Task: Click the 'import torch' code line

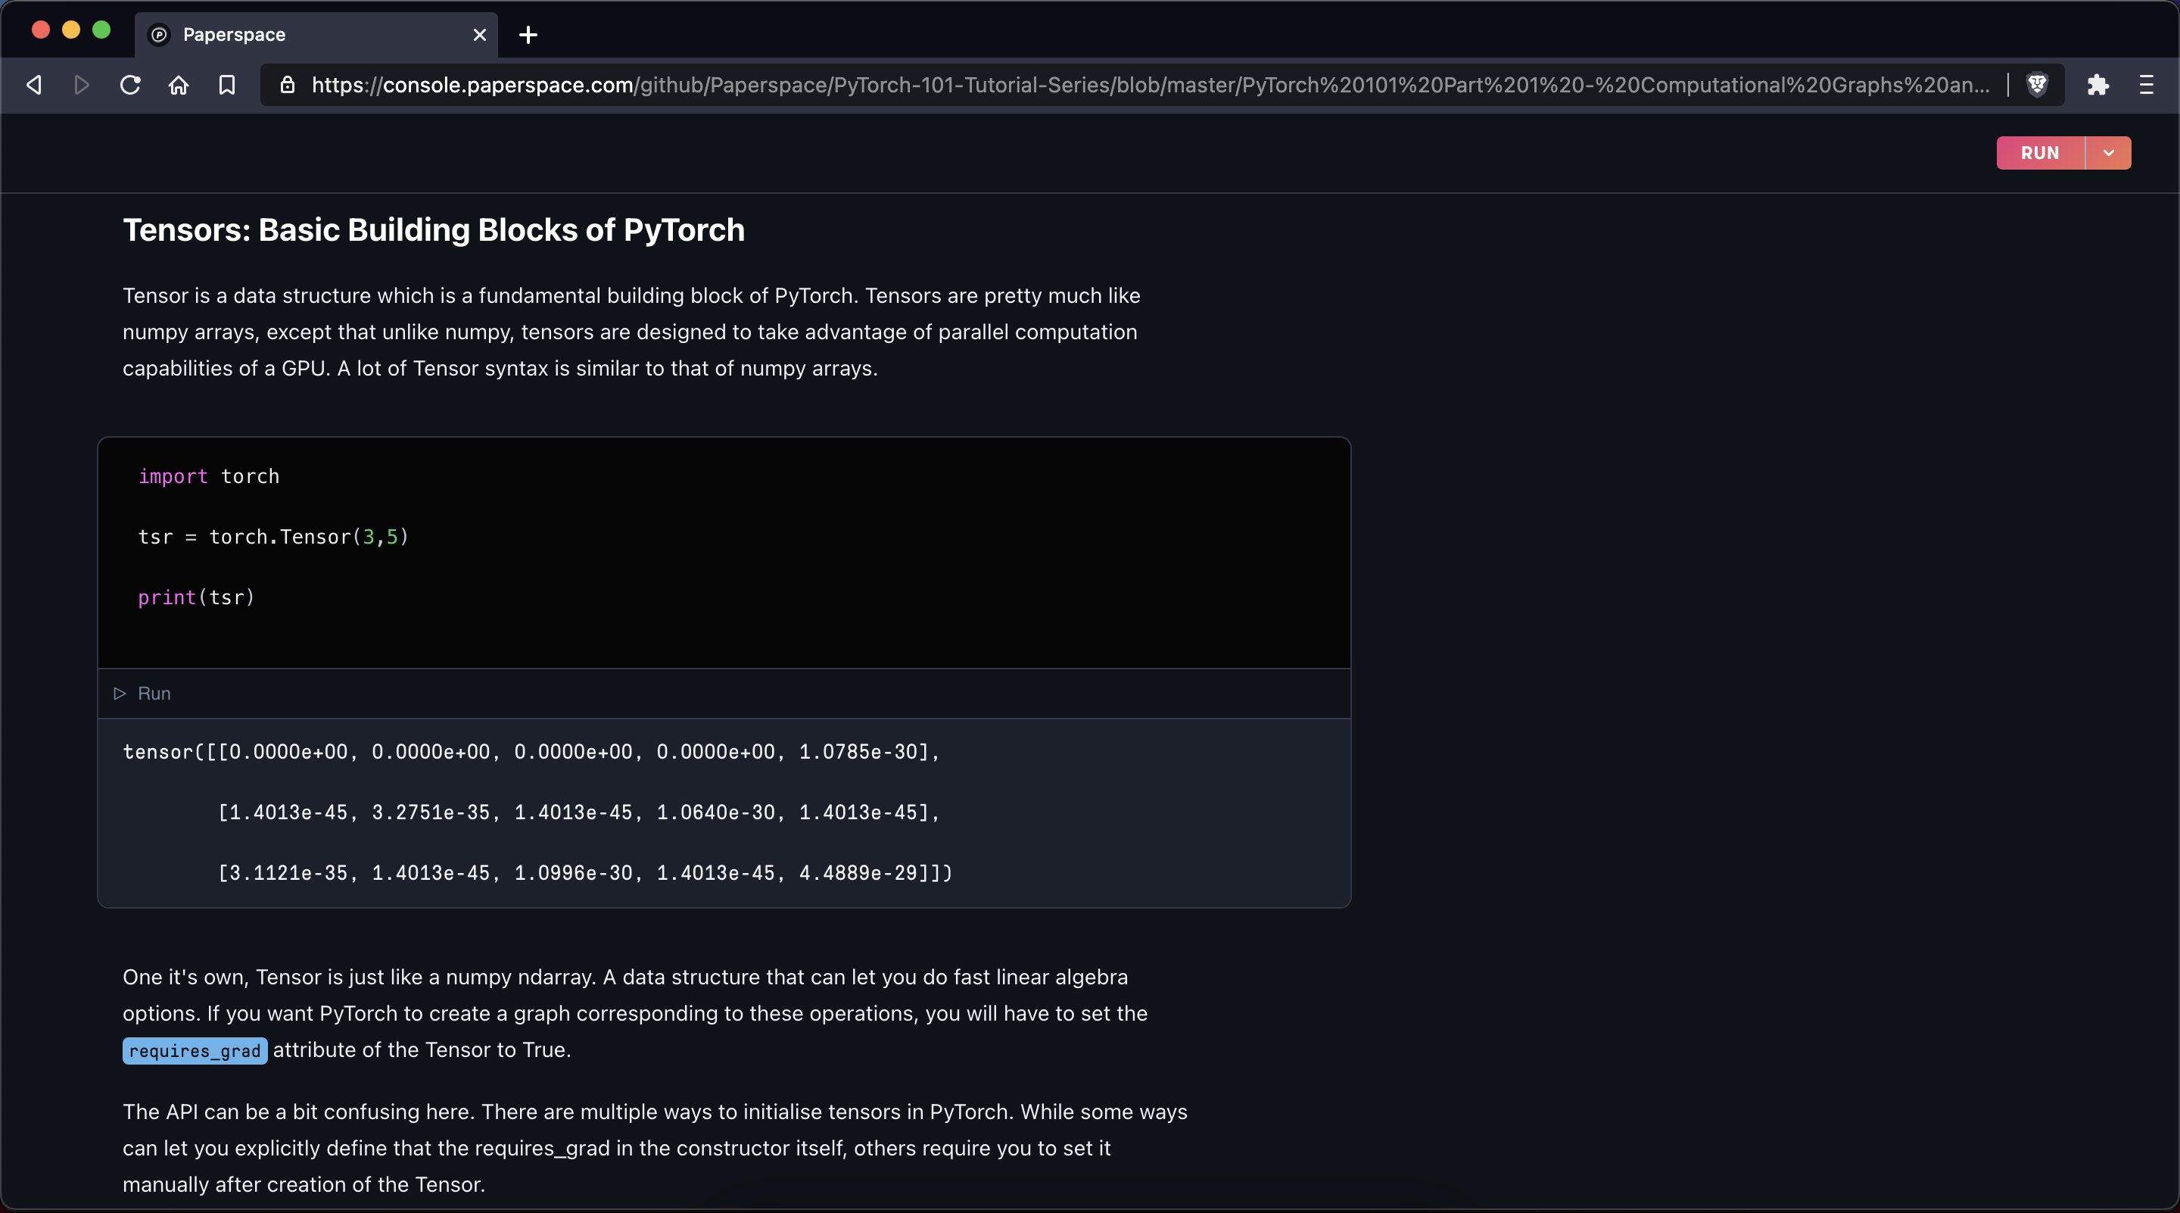Action: [x=209, y=476]
